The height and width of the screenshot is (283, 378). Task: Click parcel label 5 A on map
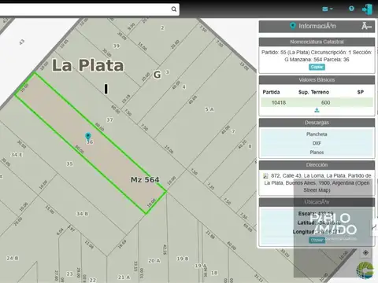click(x=209, y=109)
